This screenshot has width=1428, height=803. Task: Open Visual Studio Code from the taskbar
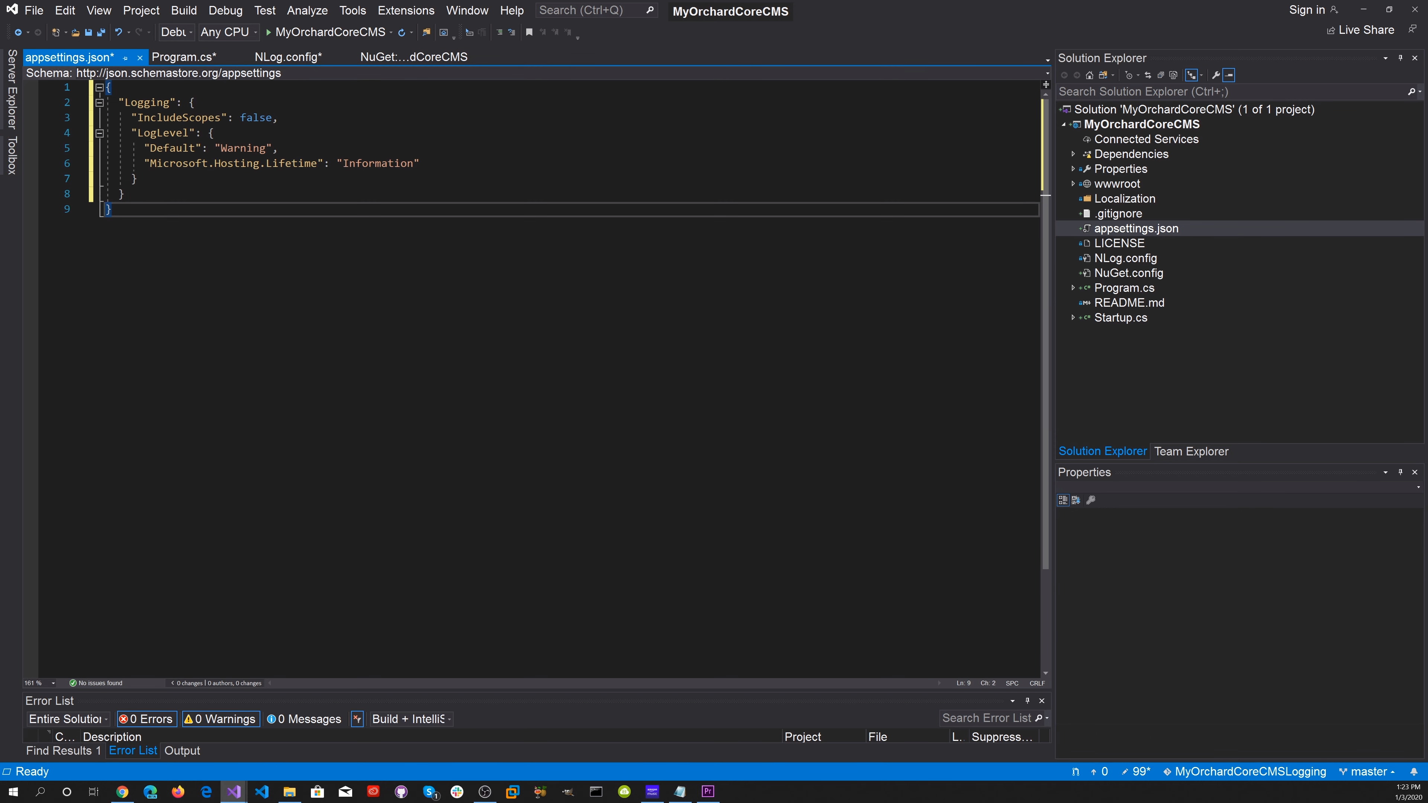coord(262,791)
